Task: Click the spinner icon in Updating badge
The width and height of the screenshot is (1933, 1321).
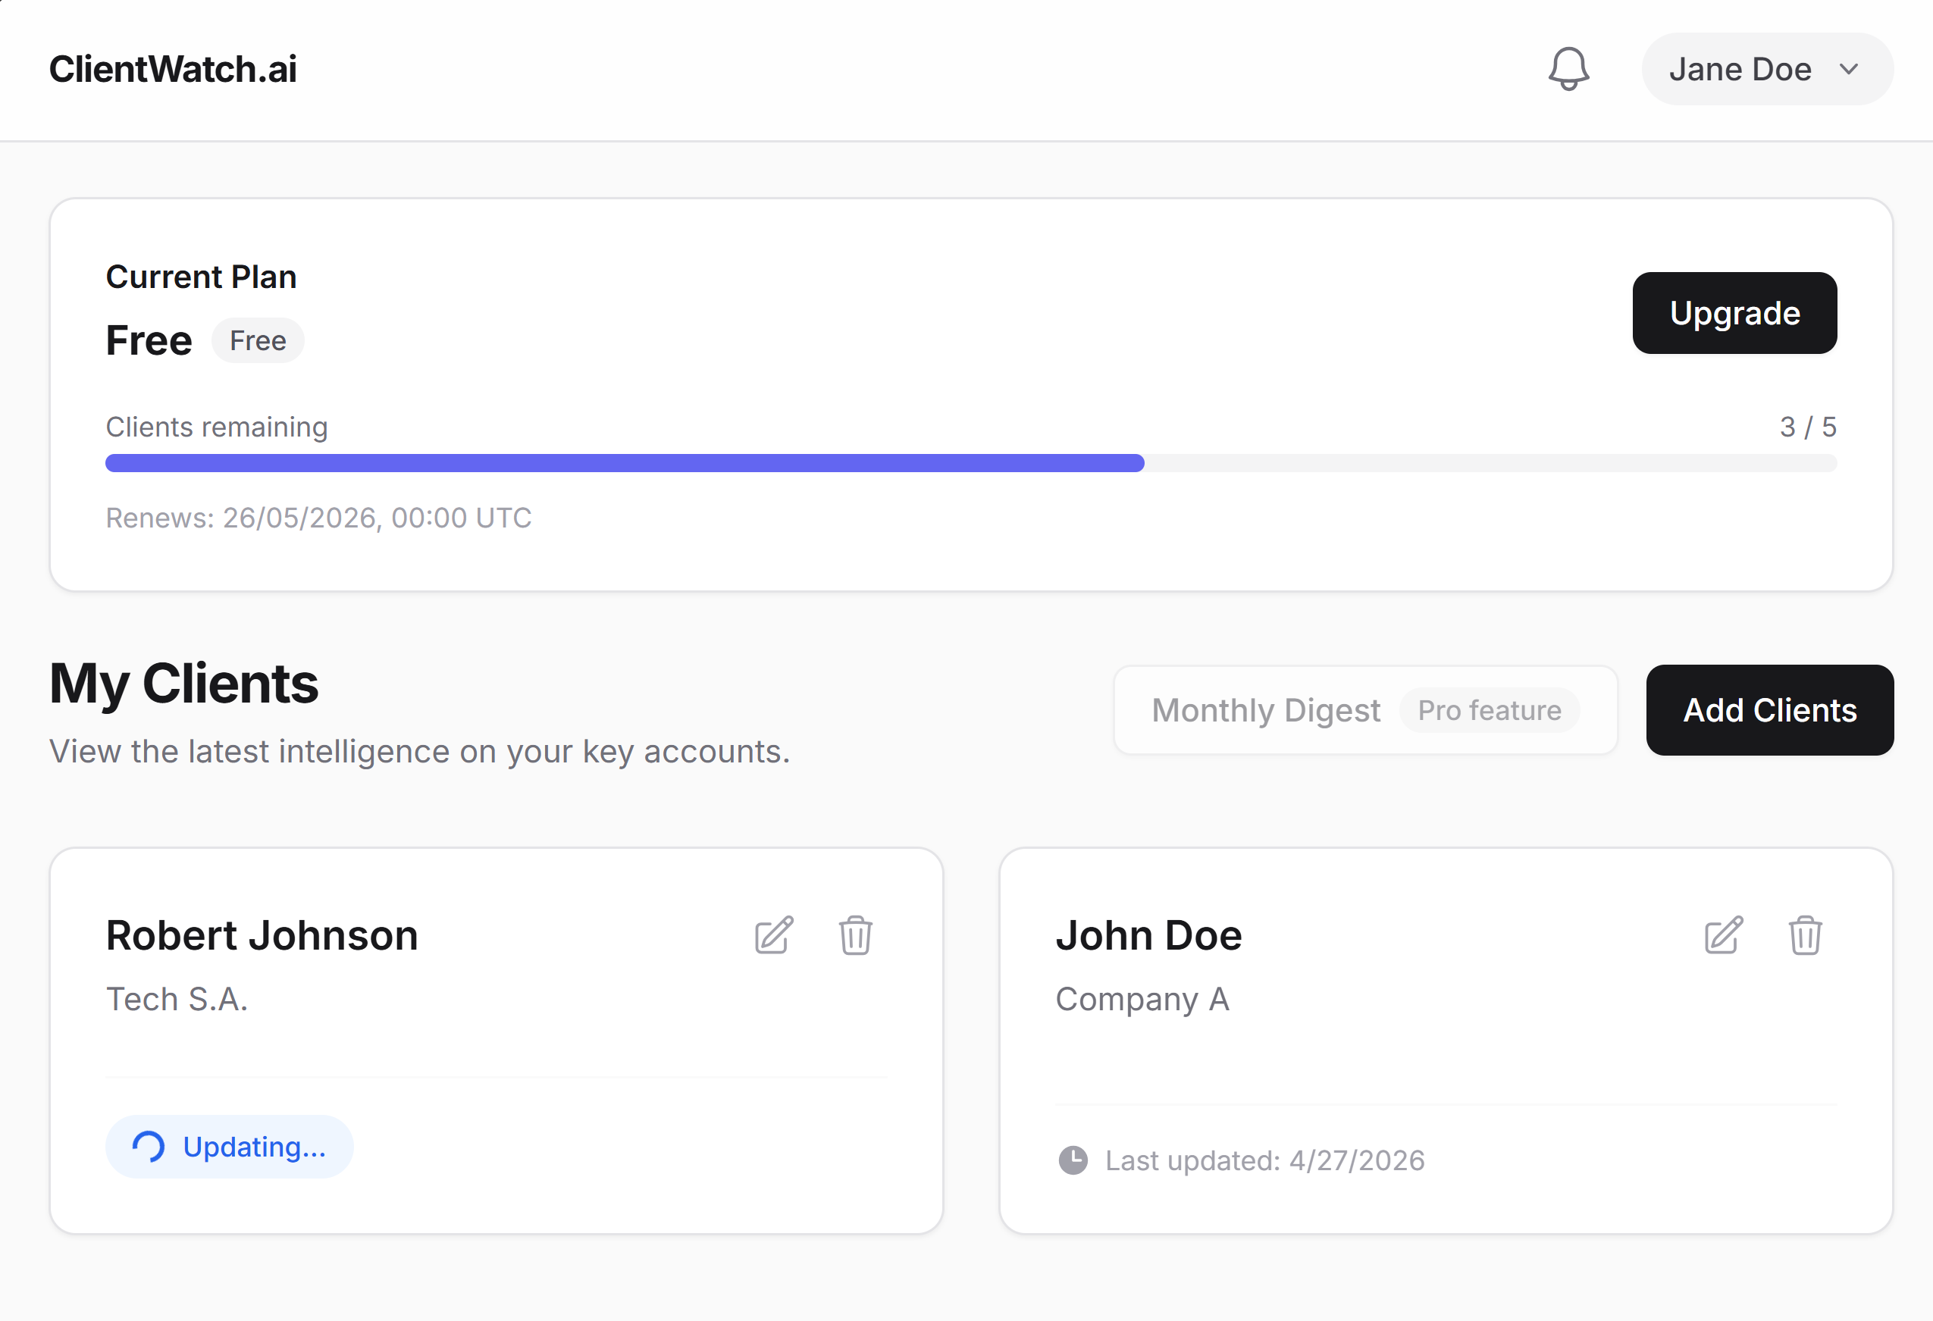Action: 149,1147
